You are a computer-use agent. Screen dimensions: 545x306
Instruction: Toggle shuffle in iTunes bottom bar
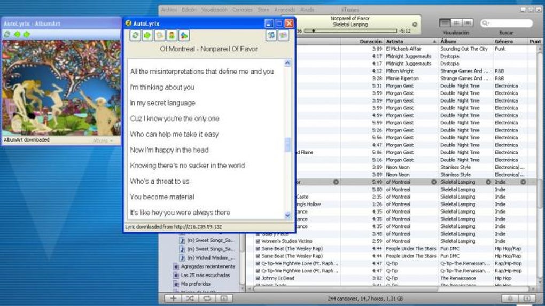click(190, 299)
